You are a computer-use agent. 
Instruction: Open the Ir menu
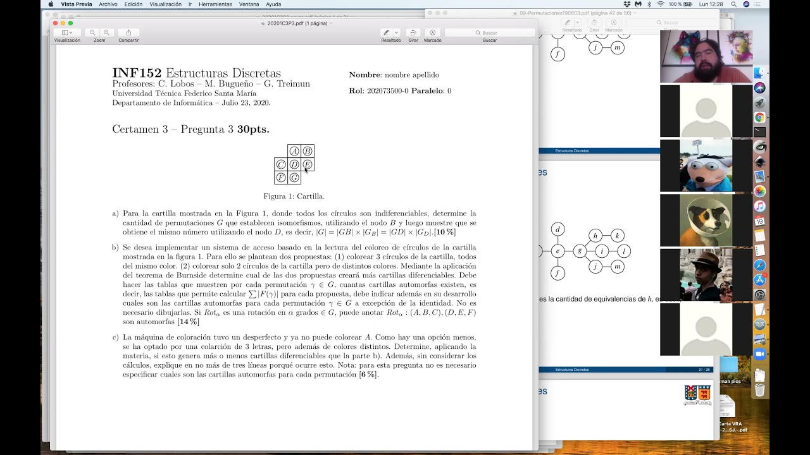(190, 4)
